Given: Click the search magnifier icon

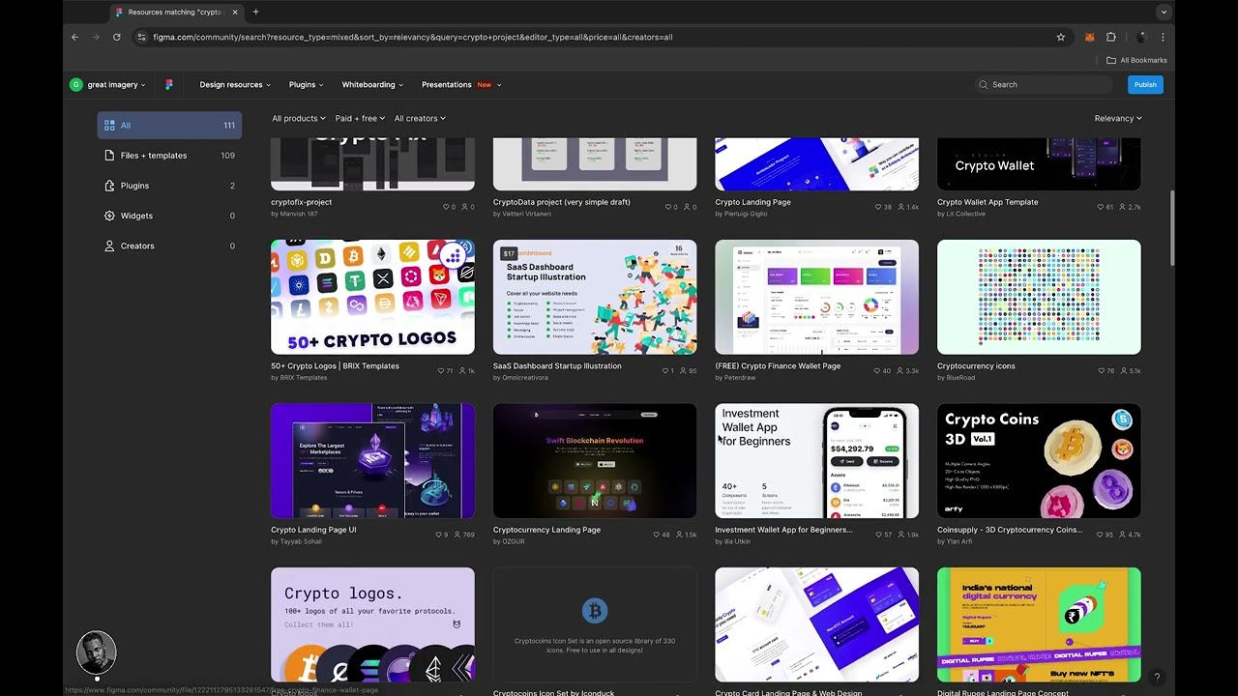Looking at the screenshot, I should point(983,84).
